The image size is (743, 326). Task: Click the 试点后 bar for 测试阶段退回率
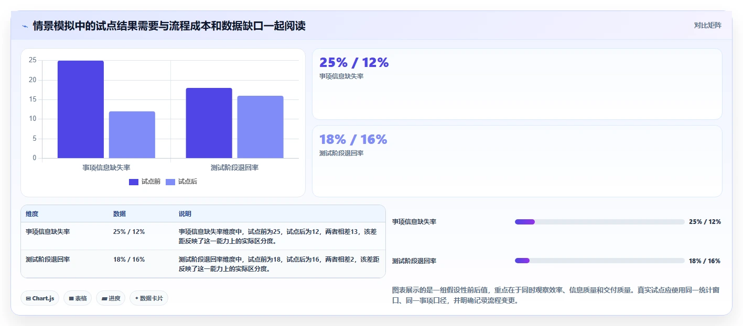tap(260, 127)
